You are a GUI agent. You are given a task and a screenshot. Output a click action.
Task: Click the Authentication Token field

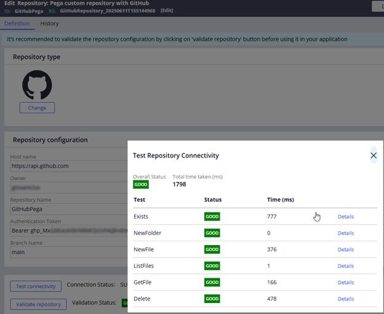pos(69,231)
